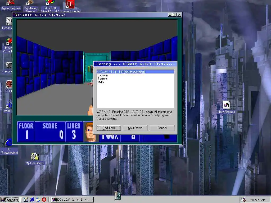Select the Big Money Deluxe desktop shortcut
This screenshot has width=271, height=203.
coord(30,6)
